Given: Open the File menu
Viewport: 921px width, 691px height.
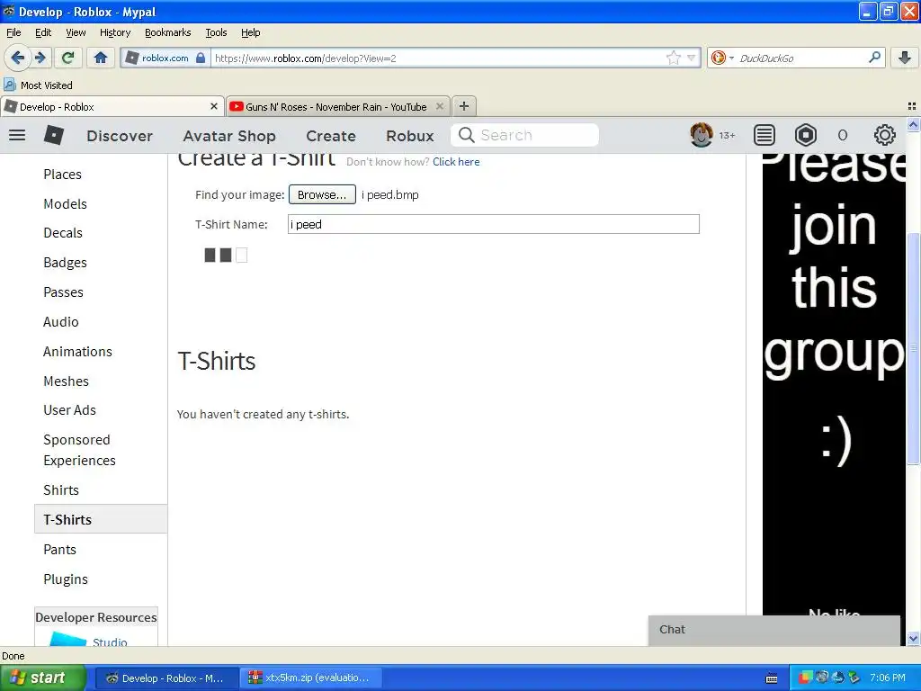Looking at the screenshot, I should pos(13,32).
